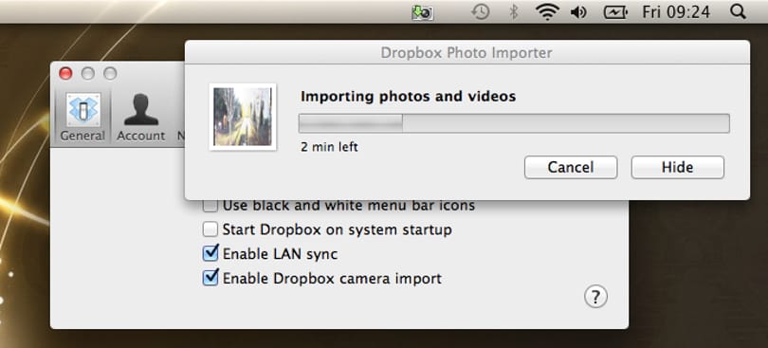Open the Wi-Fi menu bar icon
This screenshot has height=348, width=768.
click(547, 11)
